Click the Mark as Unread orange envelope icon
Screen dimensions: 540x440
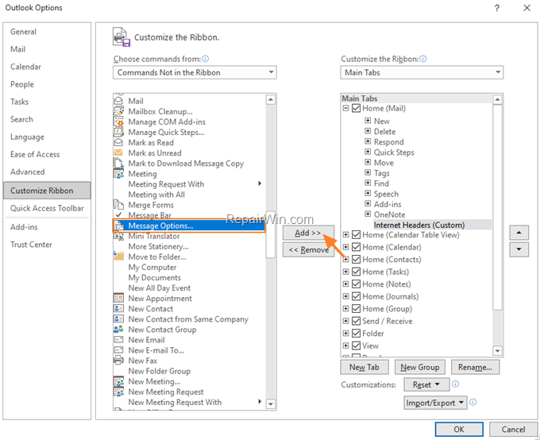118,152
